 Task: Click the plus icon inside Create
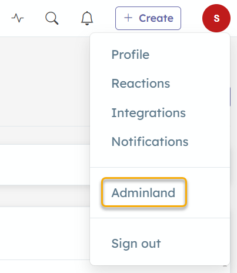coord(128,18)
